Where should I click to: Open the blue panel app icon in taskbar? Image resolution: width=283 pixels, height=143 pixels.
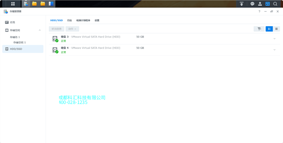51,4
